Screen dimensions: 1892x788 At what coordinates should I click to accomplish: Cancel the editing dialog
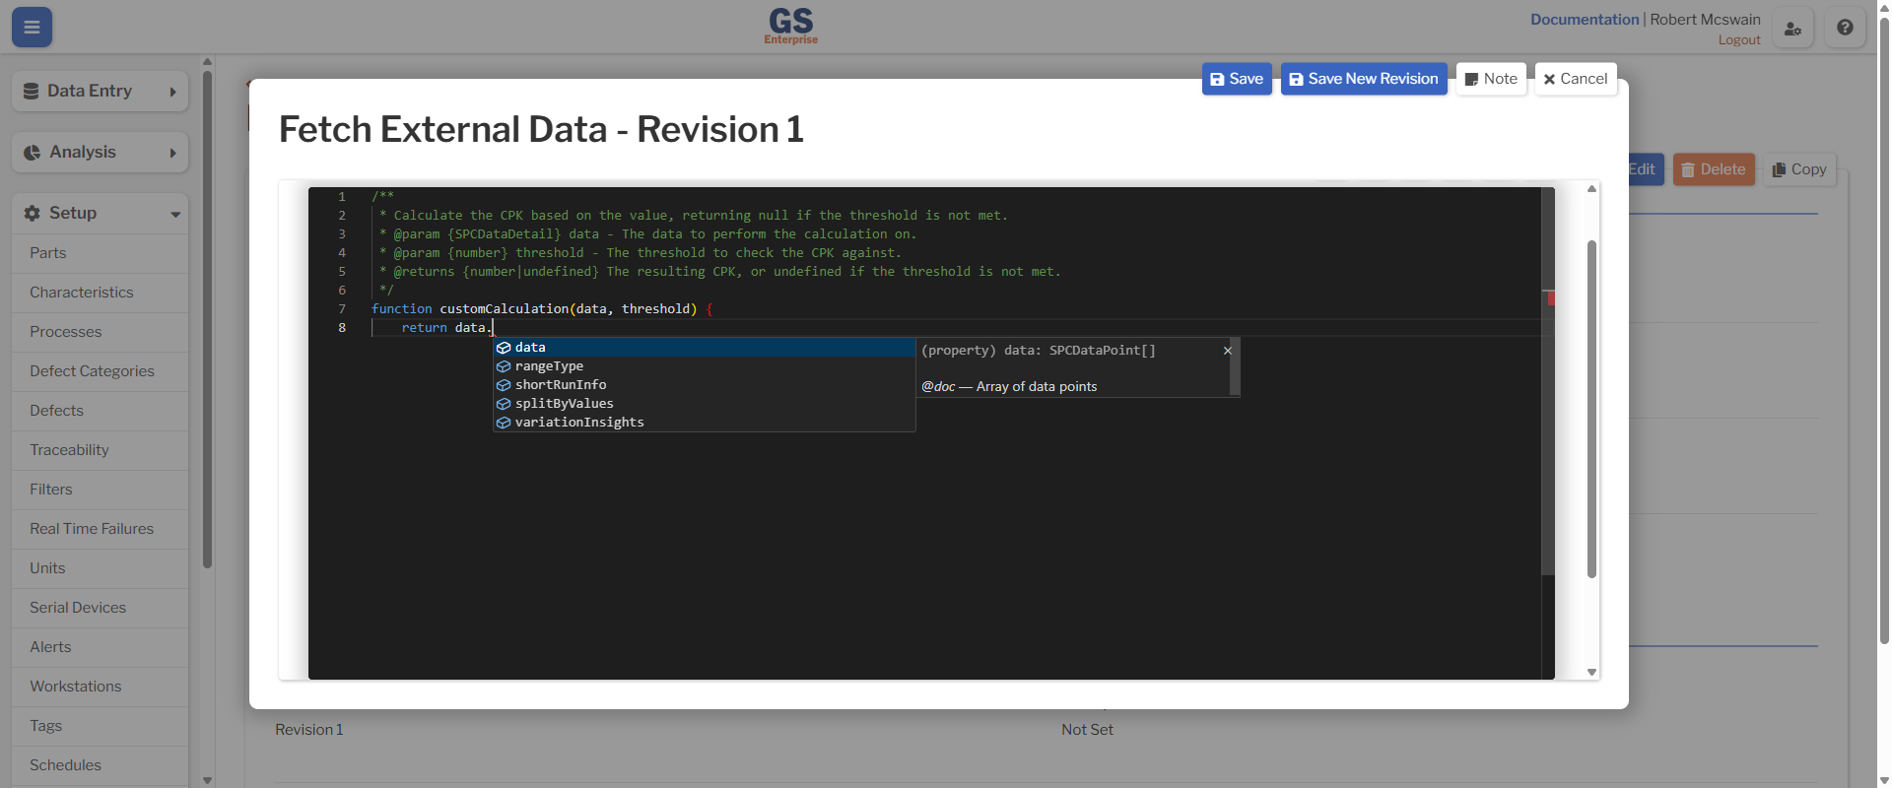(x=1576, y=79)
